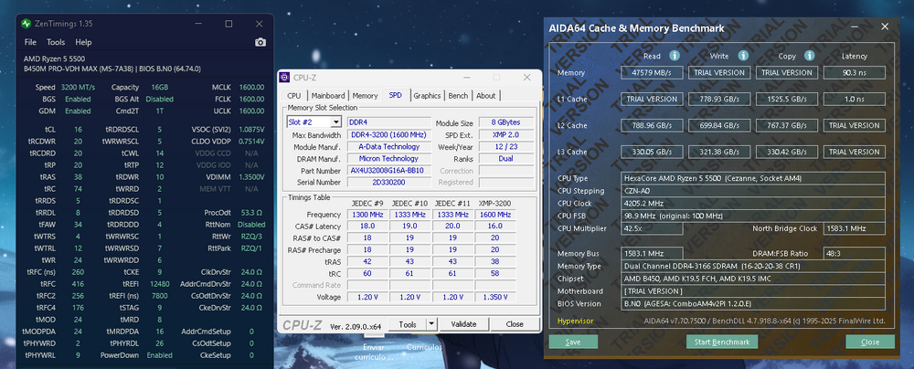The image size is (914, 369).
Task: Open the Bench tab in CPU-Z
Action: point(458,95)
